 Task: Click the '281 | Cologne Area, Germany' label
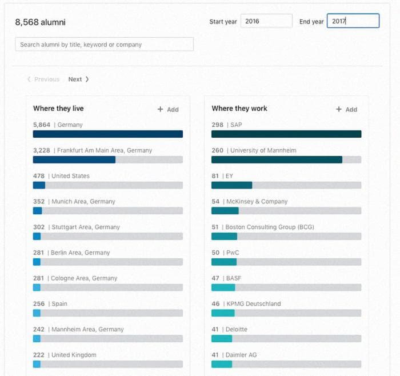tap(75, 278)
